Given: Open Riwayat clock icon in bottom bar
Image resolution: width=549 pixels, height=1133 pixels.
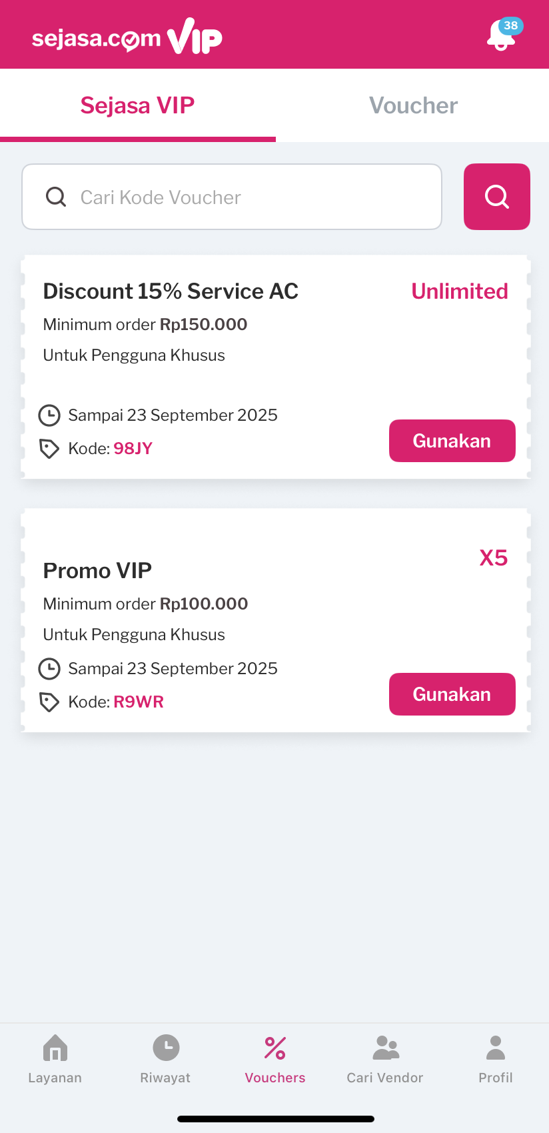Looking at the screenshot, I should point(165,1048).
